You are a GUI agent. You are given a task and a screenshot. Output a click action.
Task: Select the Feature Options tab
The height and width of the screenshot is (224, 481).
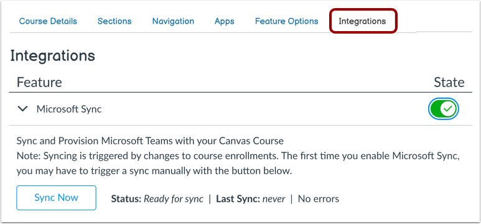(x=286, y=21)
